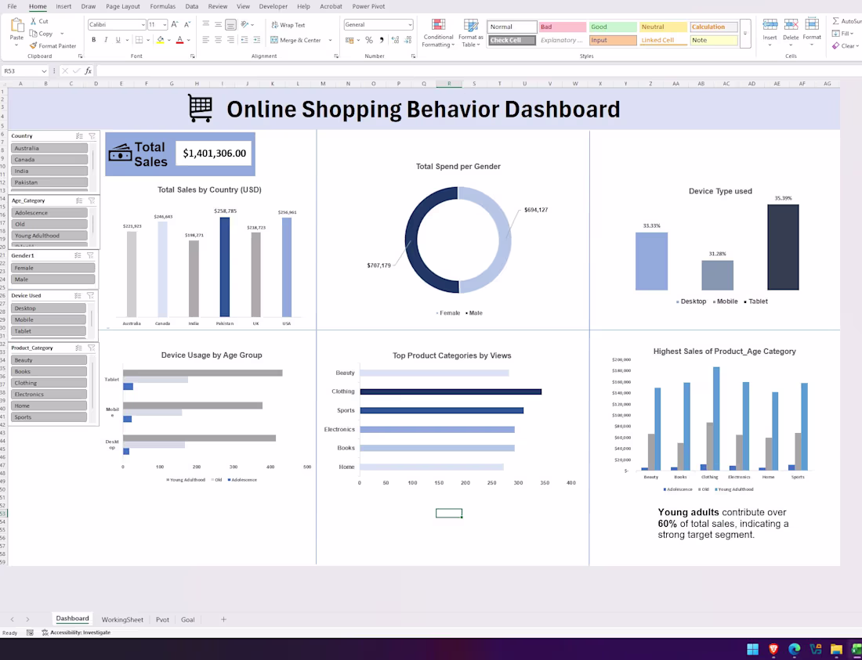This screenshot has height=660, width=862.
Task: Click the Increase Font Size icon
Action: [174, 24]
